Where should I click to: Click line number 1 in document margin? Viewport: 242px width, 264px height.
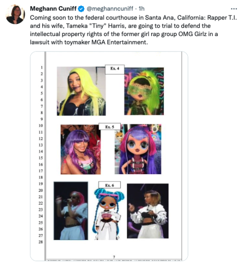point(41,67)
